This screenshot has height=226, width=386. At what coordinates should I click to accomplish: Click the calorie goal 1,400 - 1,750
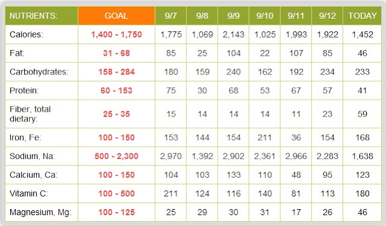click(116, 34)
